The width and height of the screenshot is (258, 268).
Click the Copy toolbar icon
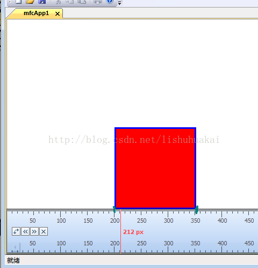70,2
